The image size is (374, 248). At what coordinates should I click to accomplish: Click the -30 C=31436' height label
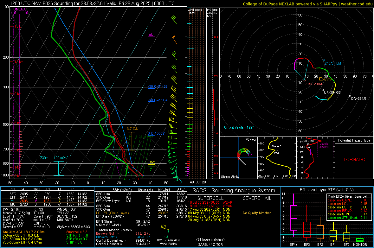[x=158, y=86]
